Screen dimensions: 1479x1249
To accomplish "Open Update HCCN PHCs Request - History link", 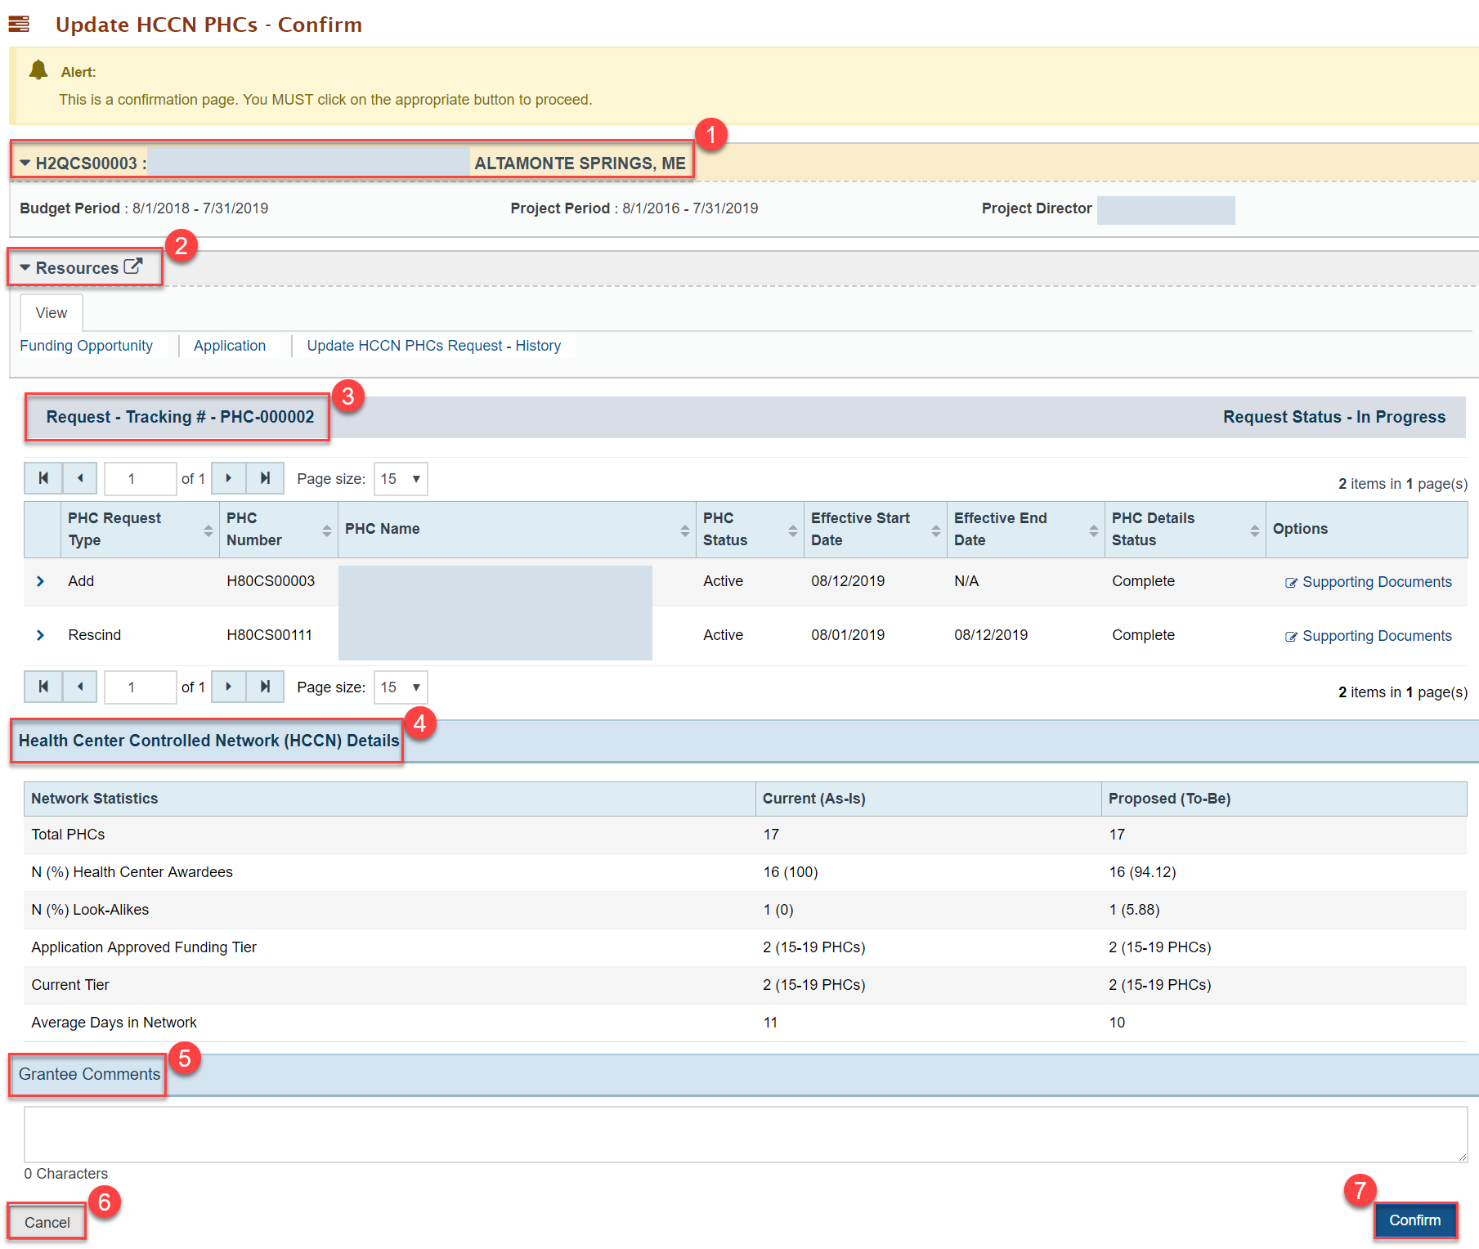I will click(x=434, y=346).
